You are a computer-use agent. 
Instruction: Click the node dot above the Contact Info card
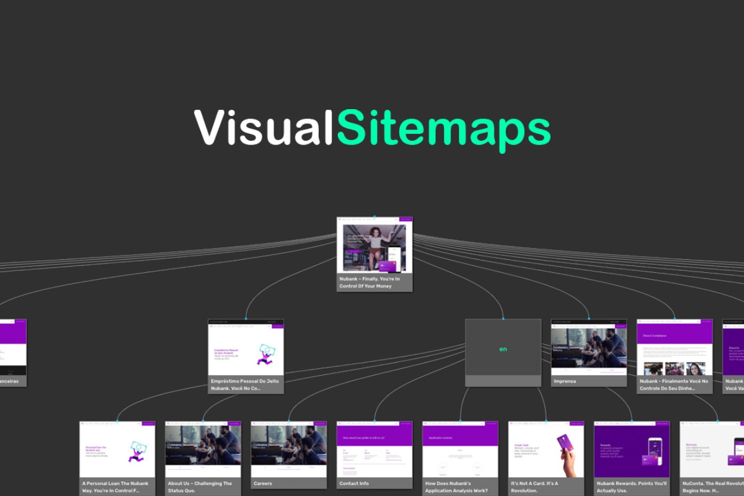[373, 421]
